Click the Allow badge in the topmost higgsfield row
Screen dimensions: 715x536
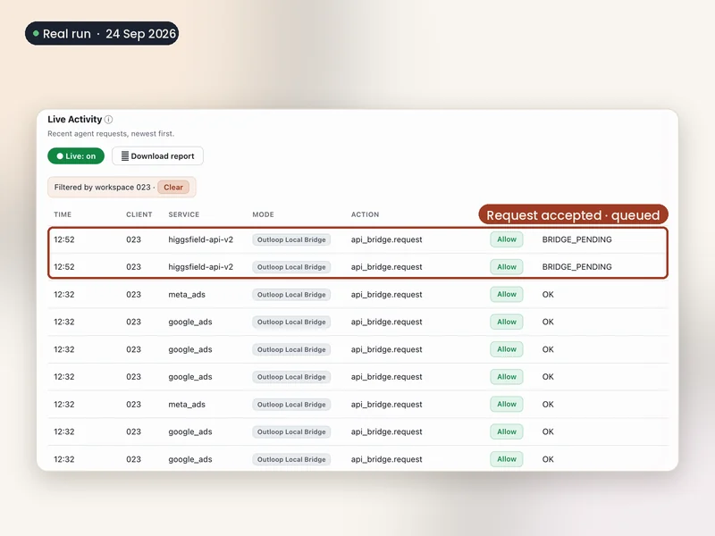pos(507,239)
